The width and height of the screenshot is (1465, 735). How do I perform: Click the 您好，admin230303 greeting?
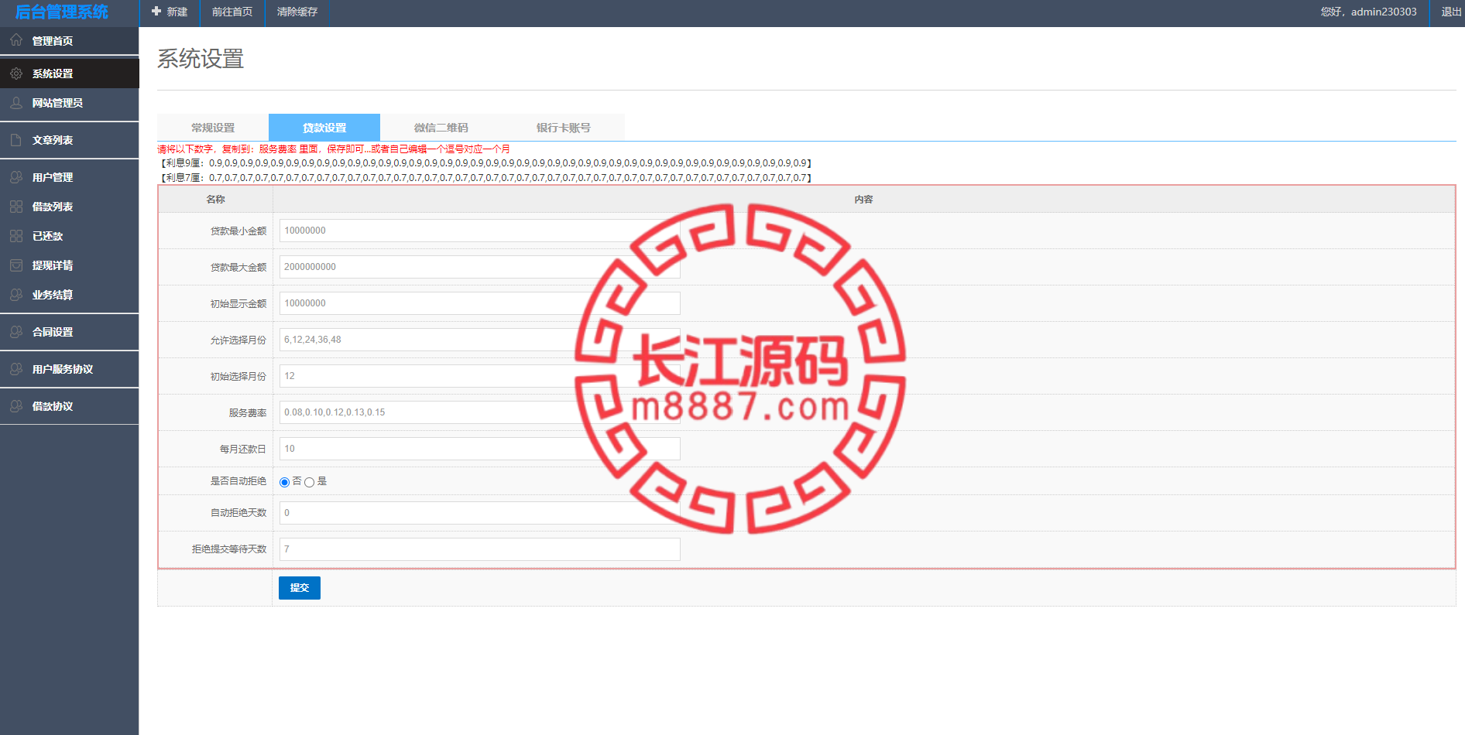(x=1368, y=12)
